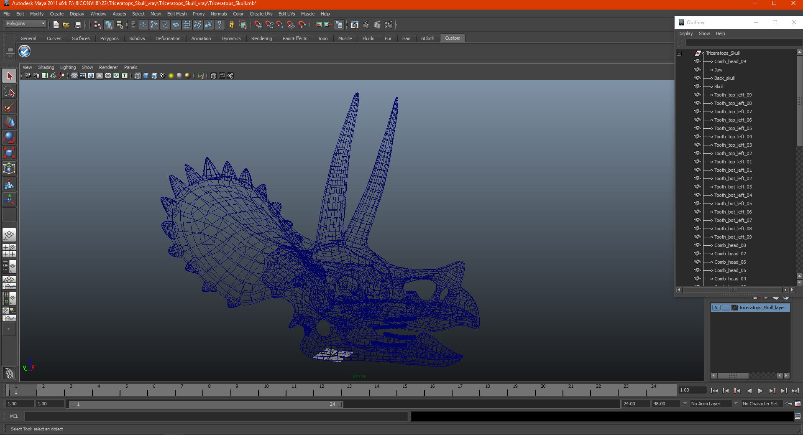The width and height of the screenshot is (803, 435).
Task: Create a new scene
Action: [56, 25]
